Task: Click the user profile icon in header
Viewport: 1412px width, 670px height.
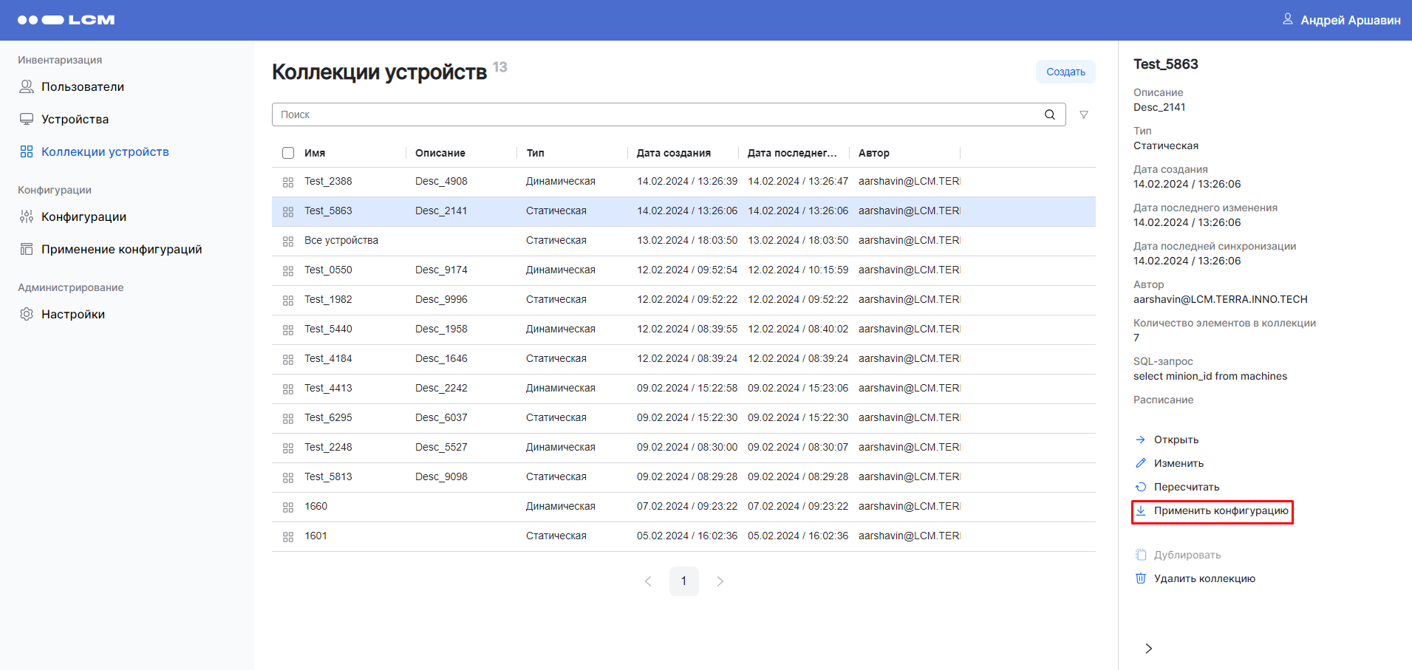Action: click(1287, 19)
